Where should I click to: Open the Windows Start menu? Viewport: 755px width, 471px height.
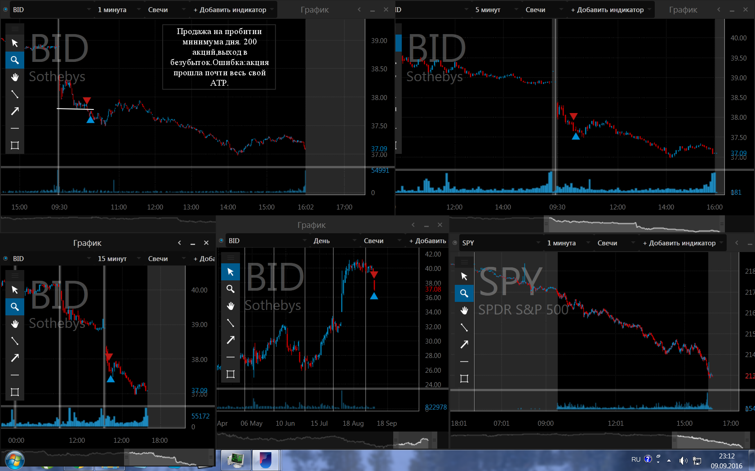click(x=15, y=460)
